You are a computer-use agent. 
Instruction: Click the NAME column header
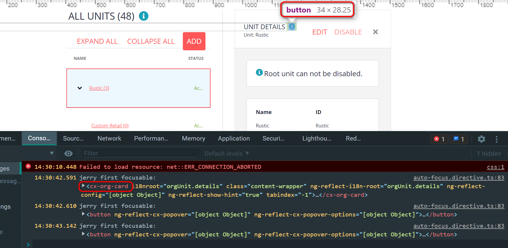pyautogui.click(x=80, y=58)
